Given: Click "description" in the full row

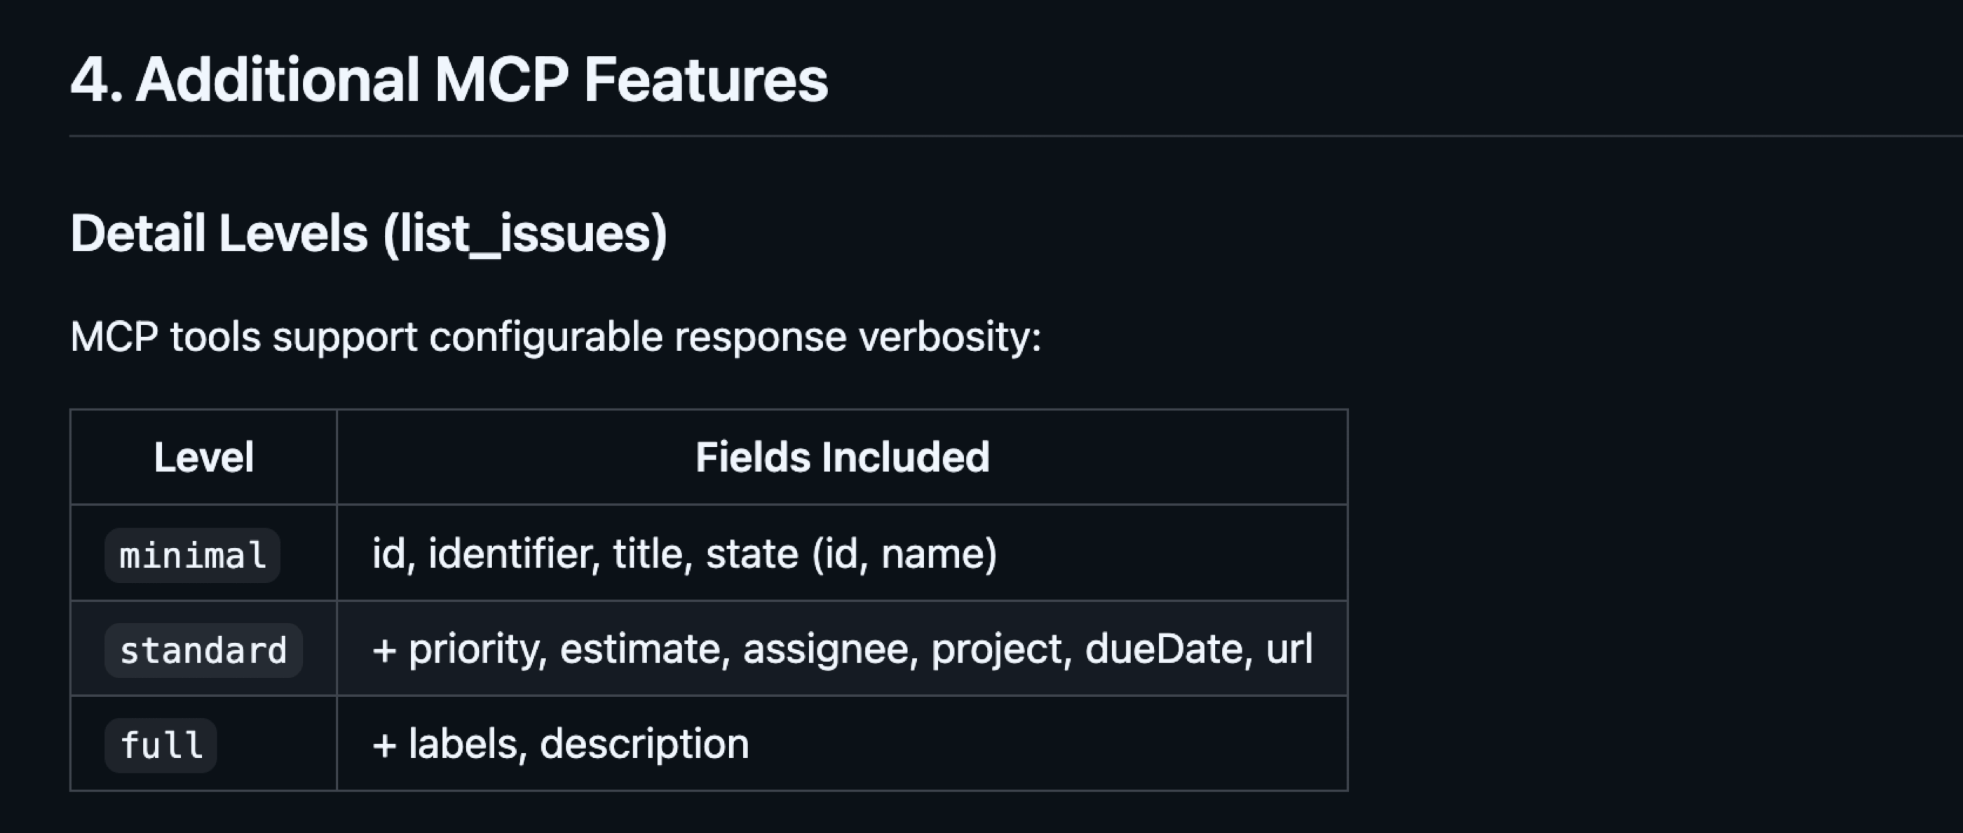Looking at the screenshot, I should pyautogui.click(x=644, y=744).
